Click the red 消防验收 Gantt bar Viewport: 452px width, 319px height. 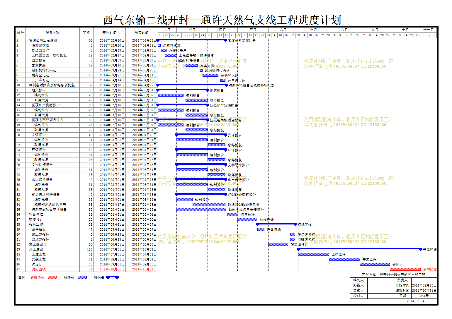405,269
